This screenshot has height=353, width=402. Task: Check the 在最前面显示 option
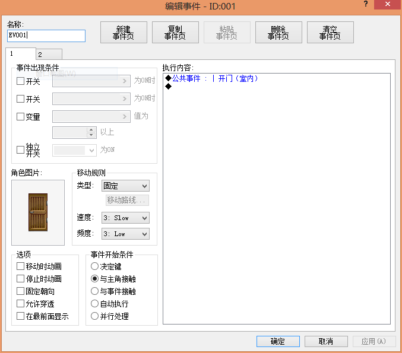coord(21,316)
